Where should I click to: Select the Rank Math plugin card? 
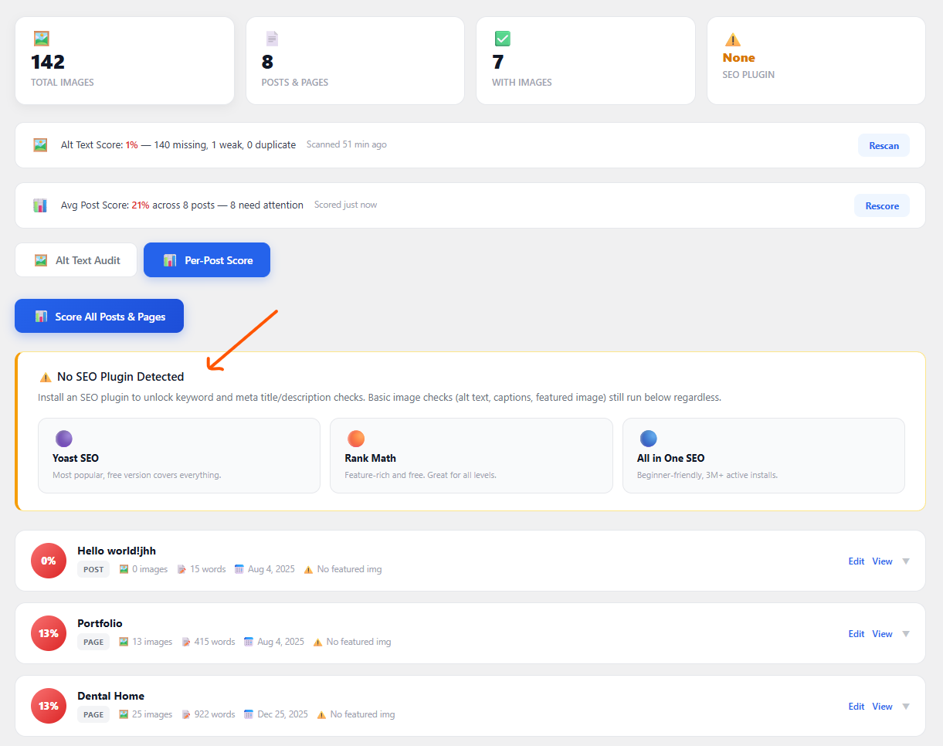coord(471,456)
